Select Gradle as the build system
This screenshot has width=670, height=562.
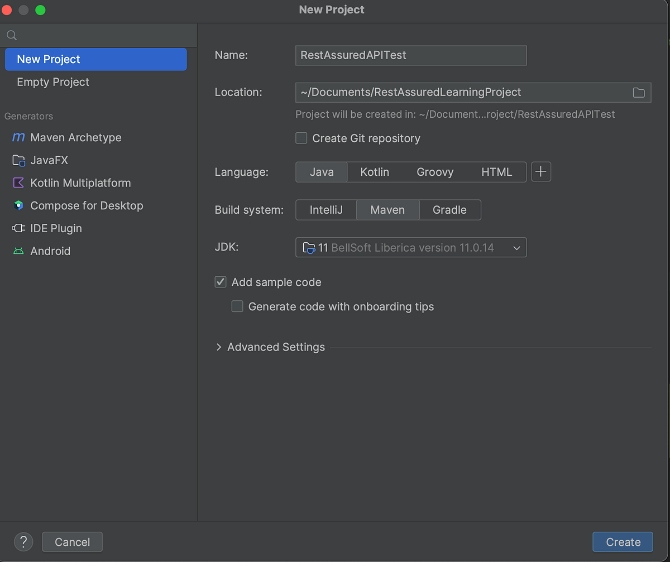(450, 210)
